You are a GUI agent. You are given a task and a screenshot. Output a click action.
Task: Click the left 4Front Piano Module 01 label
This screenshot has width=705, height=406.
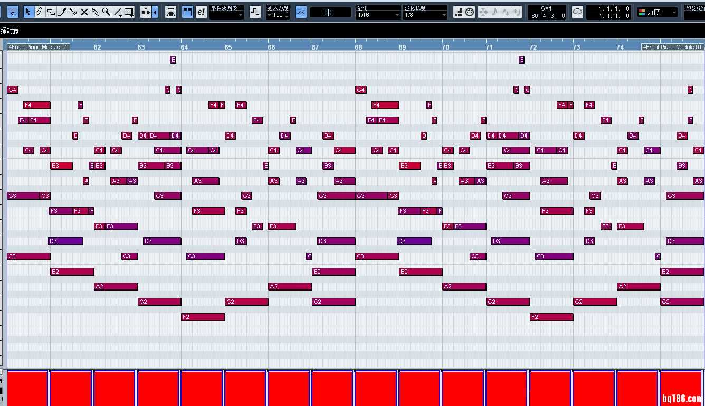pyautogui.click(x=38, y=47)
